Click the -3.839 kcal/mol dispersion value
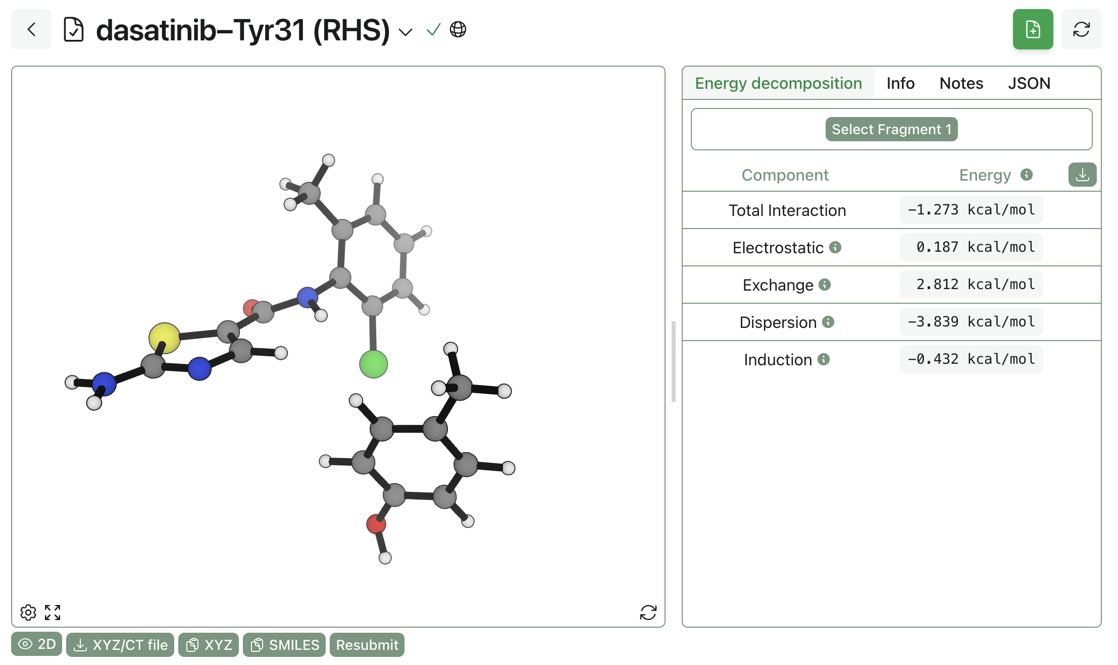This screenshot has height=665, width=1118. [971, 322]
